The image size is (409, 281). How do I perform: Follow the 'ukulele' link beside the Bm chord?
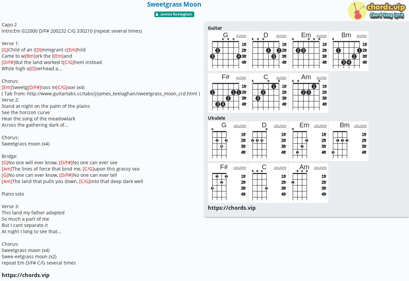pyautogui.click(x=361, y=126)
